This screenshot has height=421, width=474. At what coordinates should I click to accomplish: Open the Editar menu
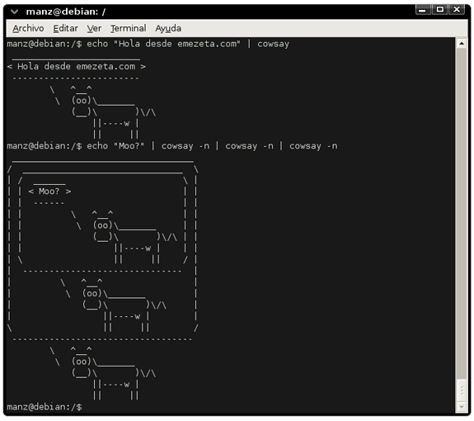[65, 28]
